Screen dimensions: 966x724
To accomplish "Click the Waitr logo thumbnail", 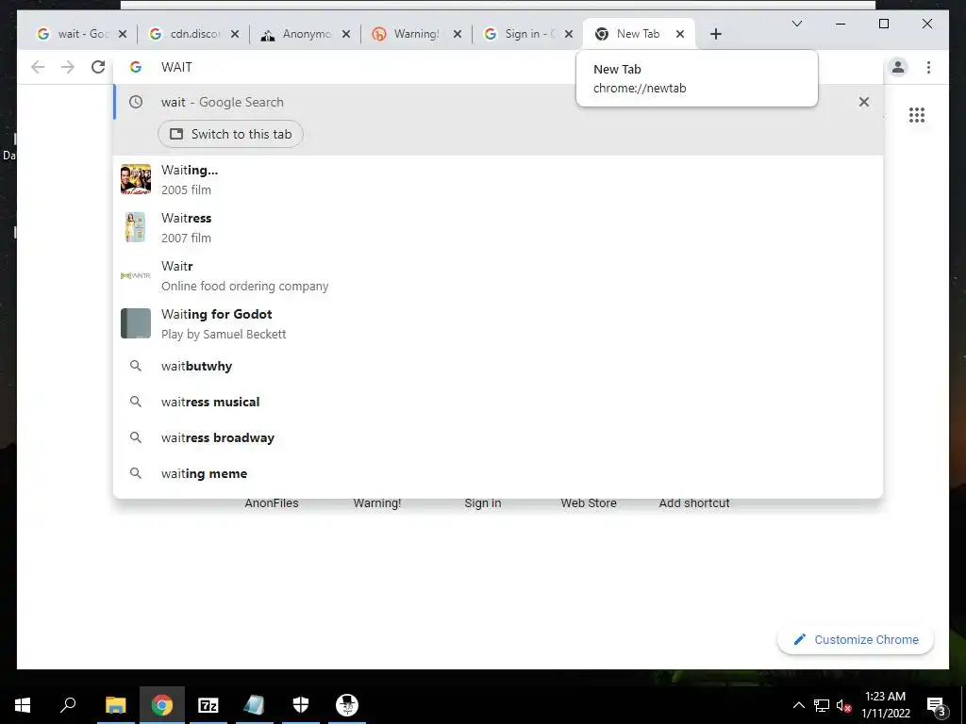I will pyautogui.click(x=136, y=276).
